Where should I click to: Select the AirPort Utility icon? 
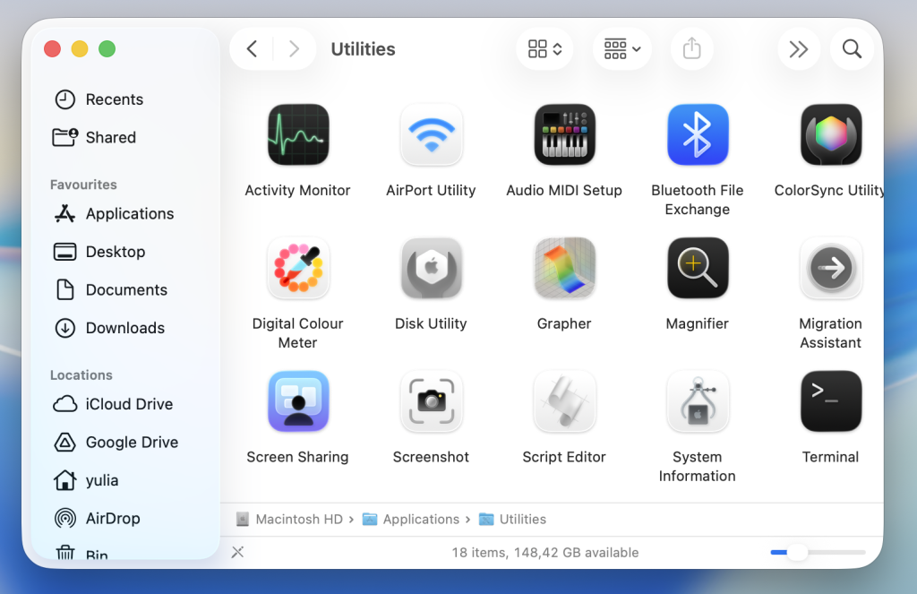pyautogui.click(x=432, y=134)
